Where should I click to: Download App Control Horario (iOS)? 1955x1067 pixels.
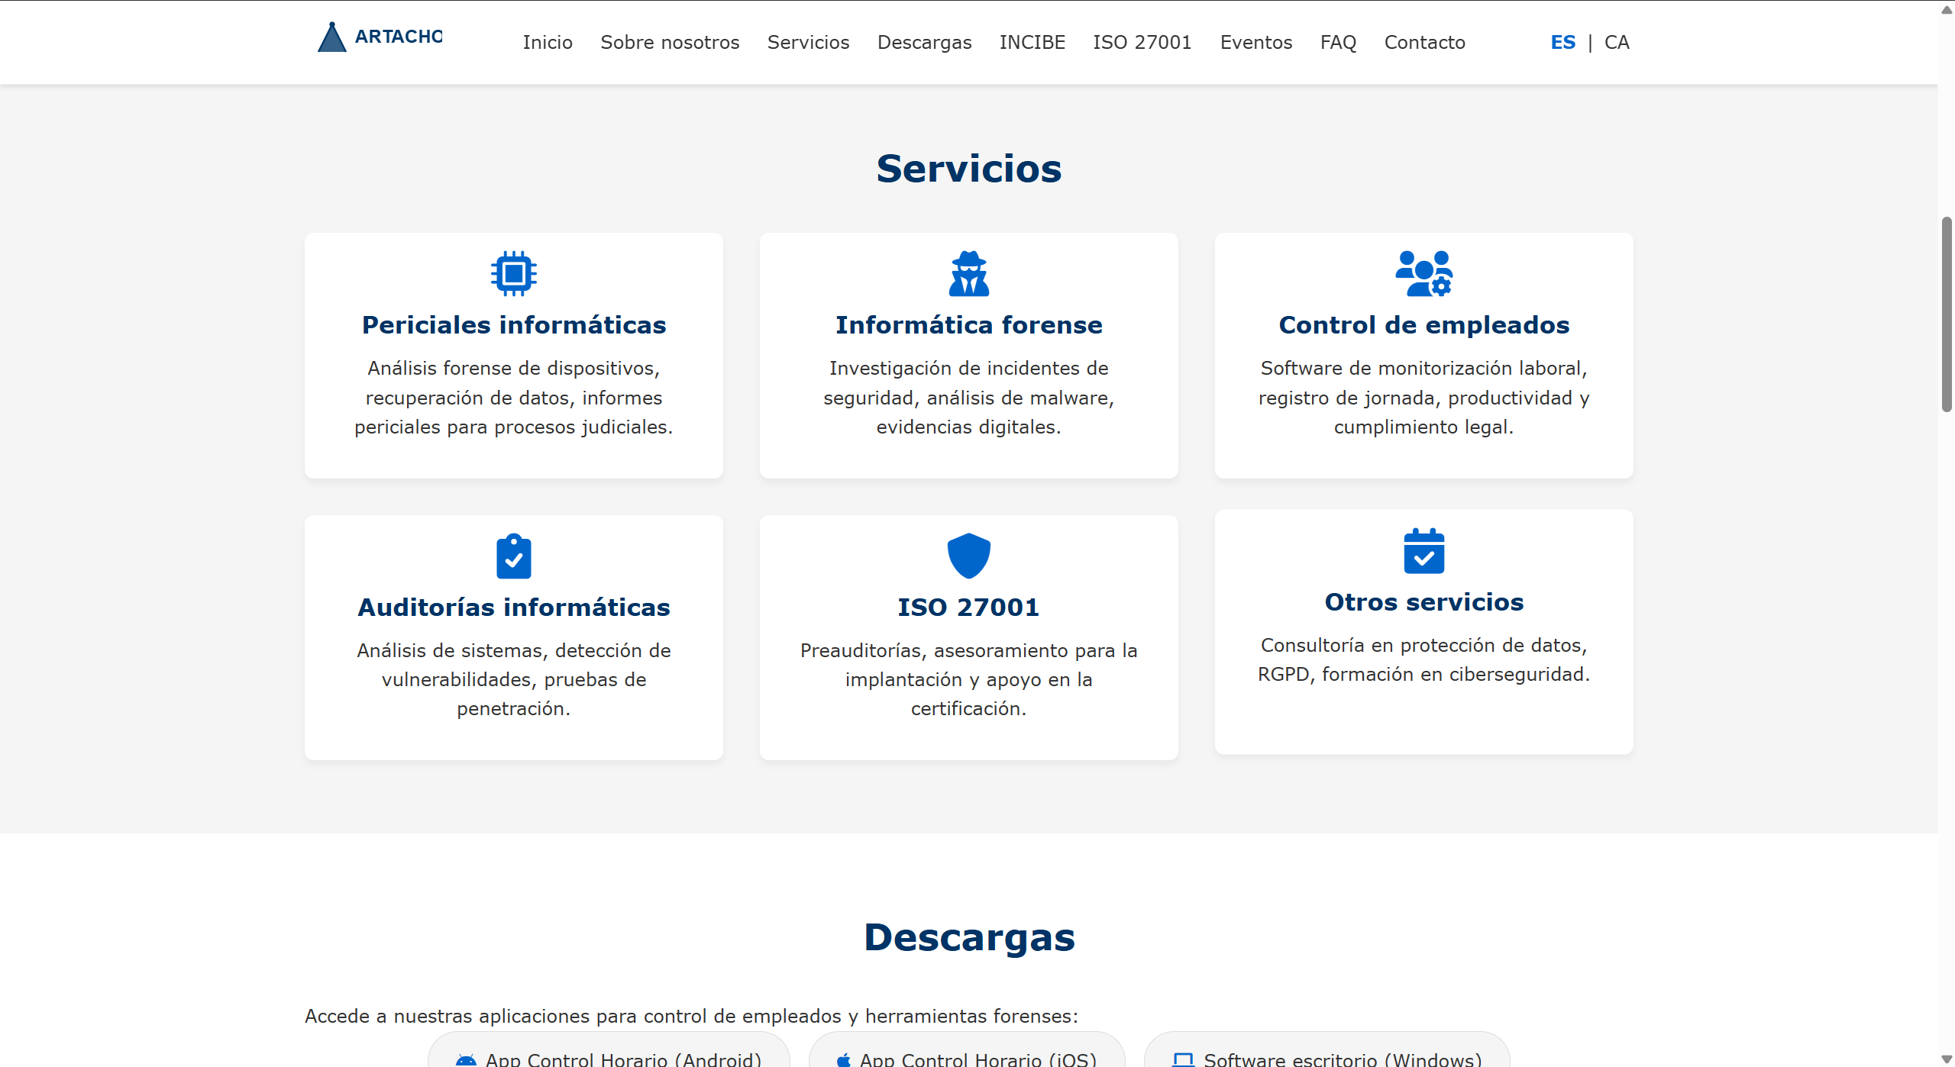[x=967, y=1057]
